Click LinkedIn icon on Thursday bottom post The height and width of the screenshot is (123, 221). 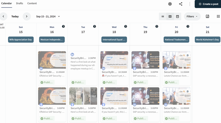[135, 105]
